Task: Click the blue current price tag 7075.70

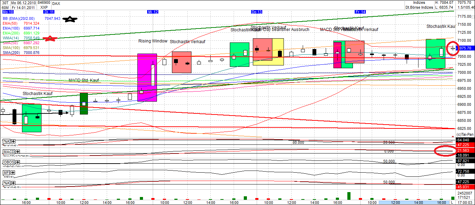Action: [466, 48]
